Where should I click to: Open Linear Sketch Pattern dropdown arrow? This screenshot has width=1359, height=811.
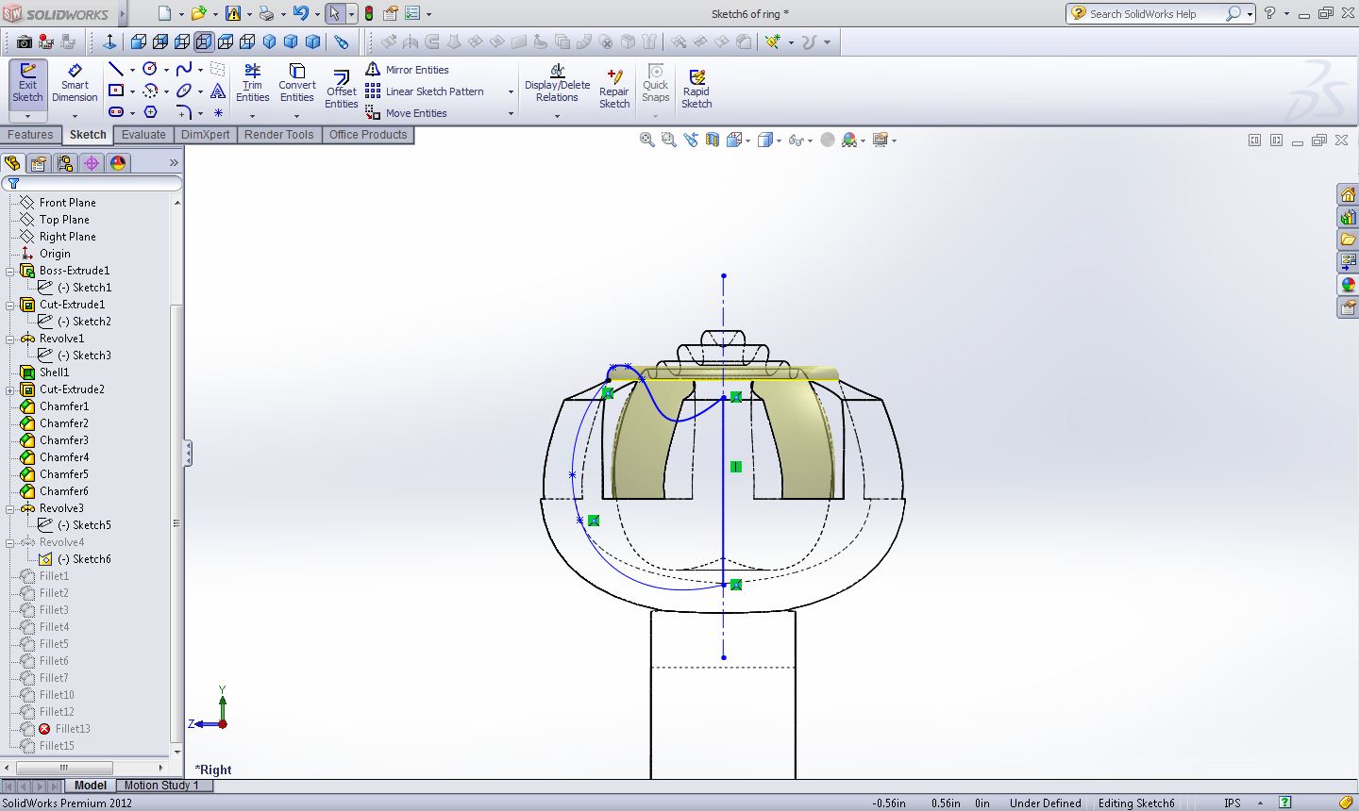pyautogui.click(x=511, y=91)
